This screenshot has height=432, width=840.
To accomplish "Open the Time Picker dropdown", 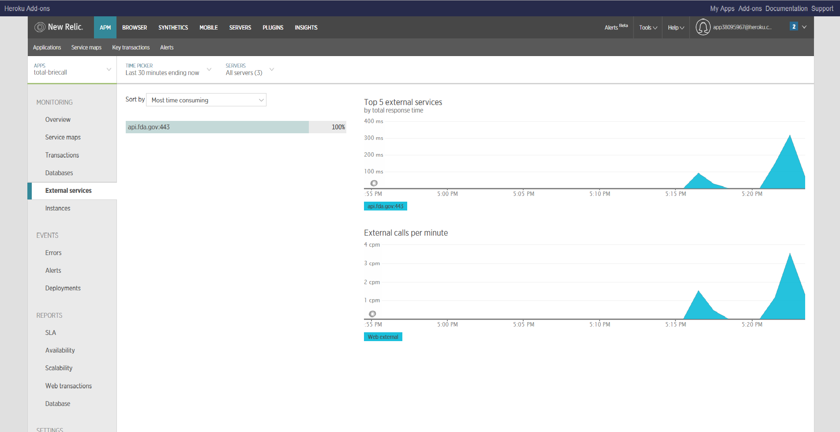I will (168, 69).
